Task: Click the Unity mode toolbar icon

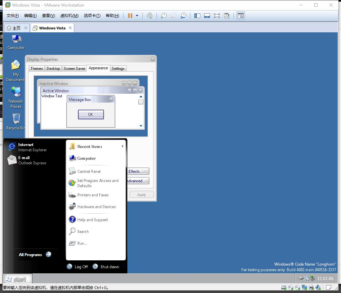Action: [x=227, y=16]
